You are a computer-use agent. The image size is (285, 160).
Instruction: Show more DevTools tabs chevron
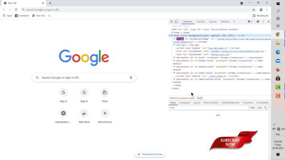[x=234, y=22]
